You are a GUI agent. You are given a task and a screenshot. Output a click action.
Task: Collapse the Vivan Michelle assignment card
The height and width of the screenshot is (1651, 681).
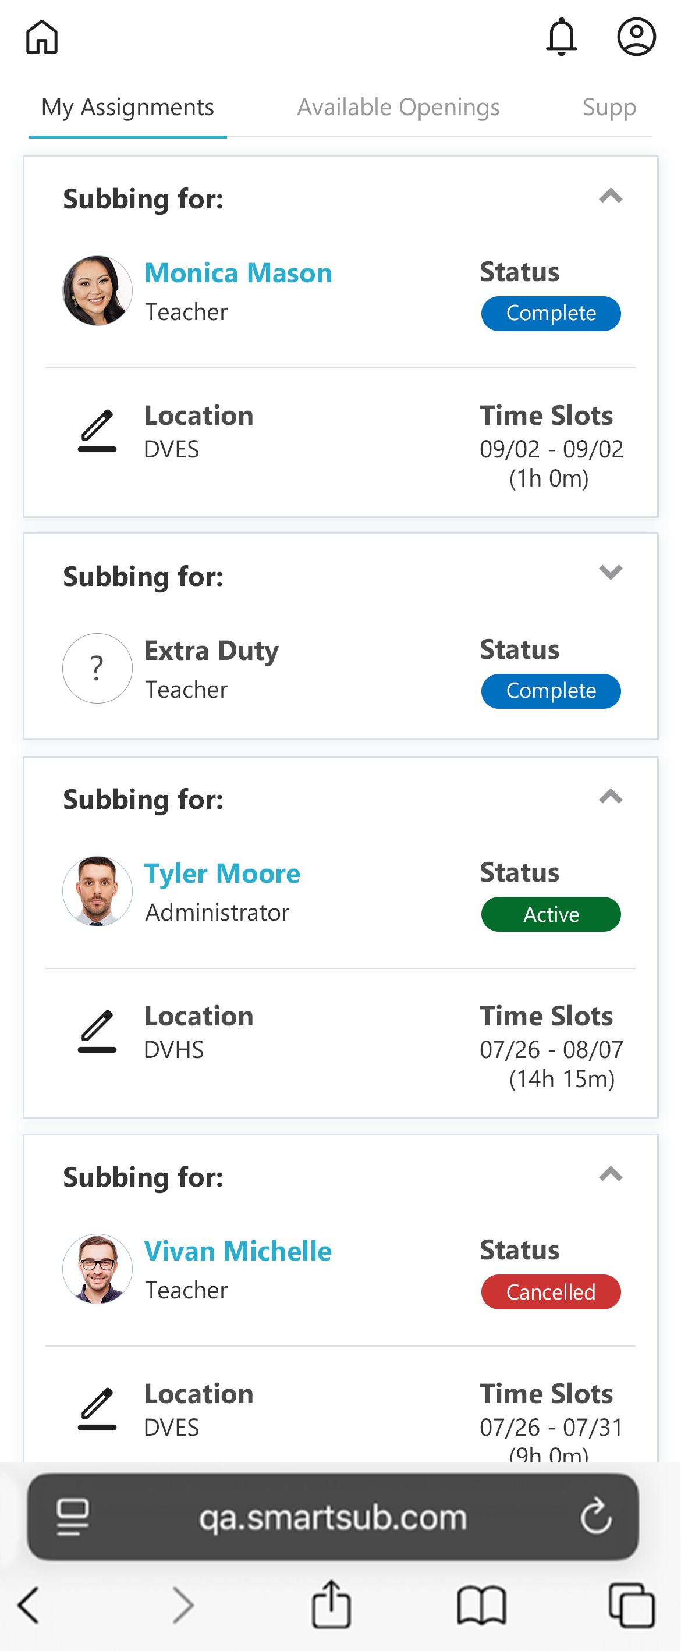click(611, 1174)
